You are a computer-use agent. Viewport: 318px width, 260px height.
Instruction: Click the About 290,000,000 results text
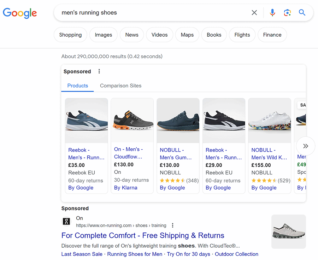112,56
